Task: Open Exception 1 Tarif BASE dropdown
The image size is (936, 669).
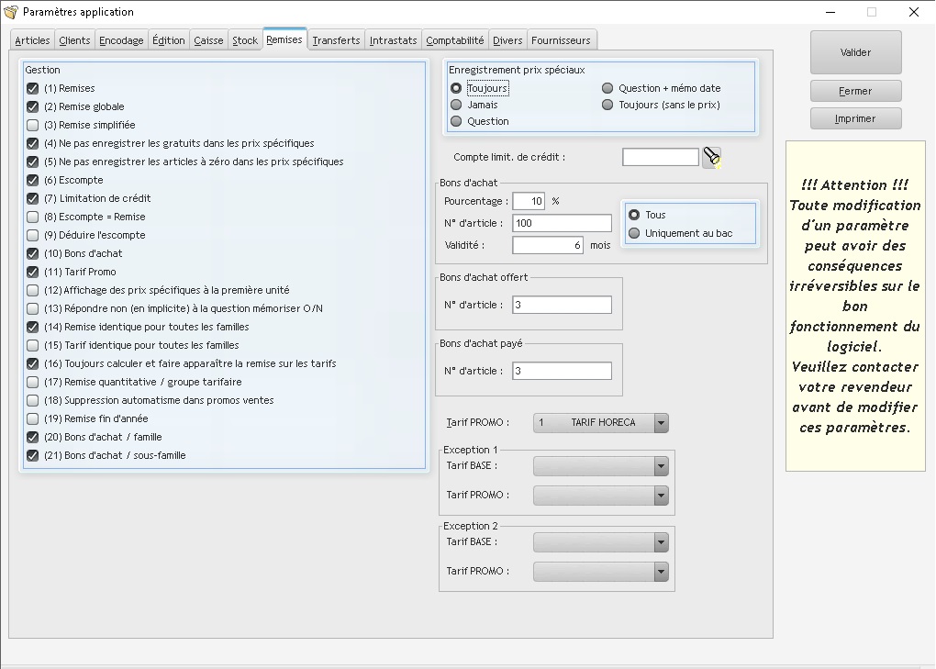Action: tap(600, 466)
